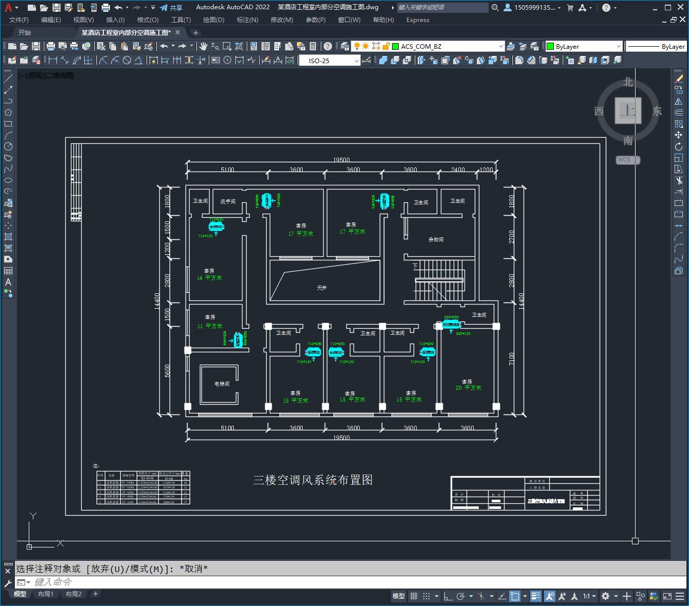Add a new drawing tab with plus
This screenshot has width=689, height=606.
(195, 32)
